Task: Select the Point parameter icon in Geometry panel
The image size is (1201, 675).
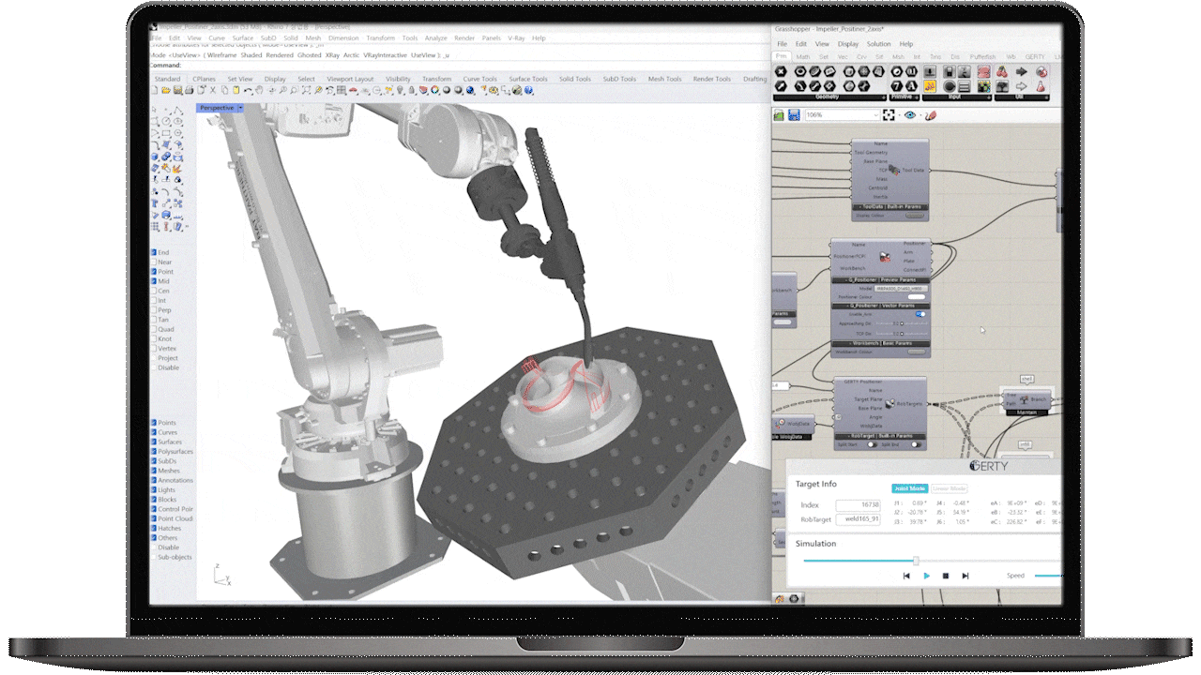Action: (x=781, y=71)
